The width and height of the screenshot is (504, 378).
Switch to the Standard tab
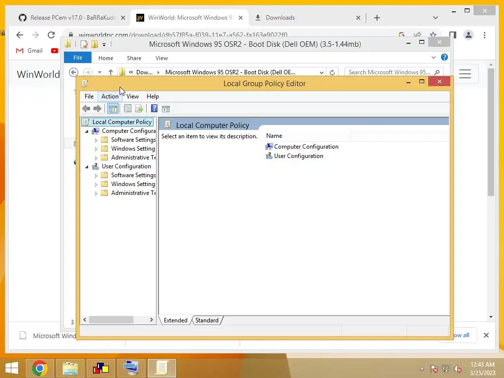click(207, 320)
